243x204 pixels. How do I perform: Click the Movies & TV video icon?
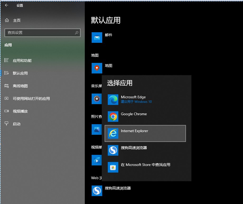[97, 160]
